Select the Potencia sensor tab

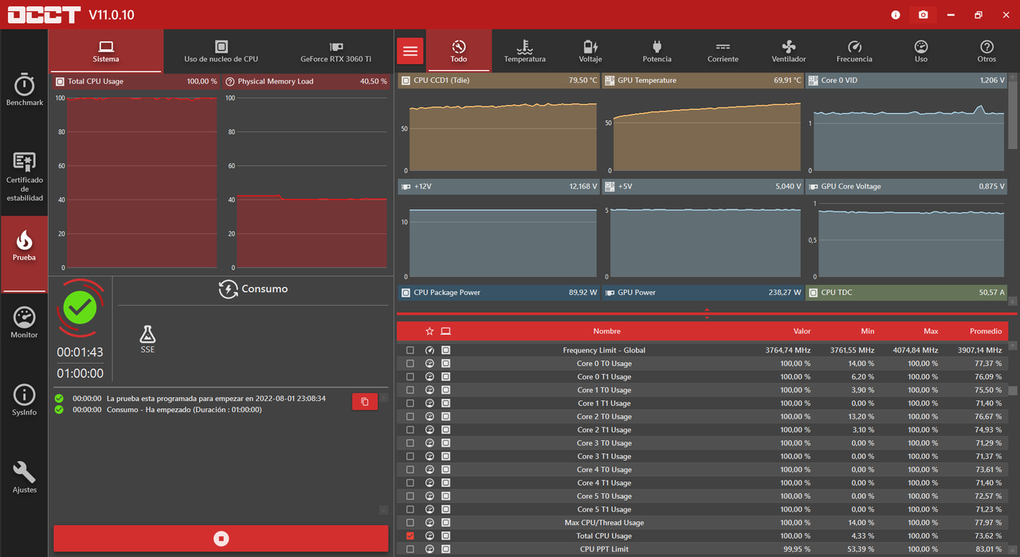[x=657, y=52]
